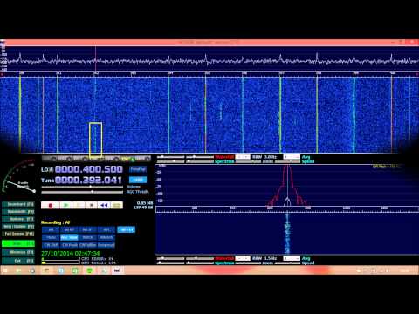419x314 pixels.
Task: Open the ExtIO hardware dialog
Action: coord(138,180)
